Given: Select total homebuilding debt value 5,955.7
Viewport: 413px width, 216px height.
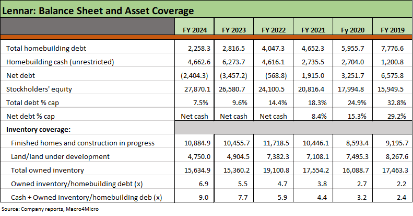Looking at the screenshot, I should point(352,49).
